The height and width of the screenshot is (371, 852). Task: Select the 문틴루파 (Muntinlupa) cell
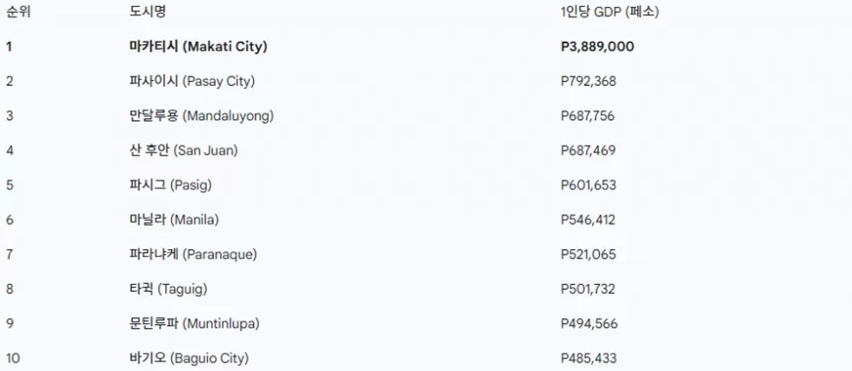point(194,323)
